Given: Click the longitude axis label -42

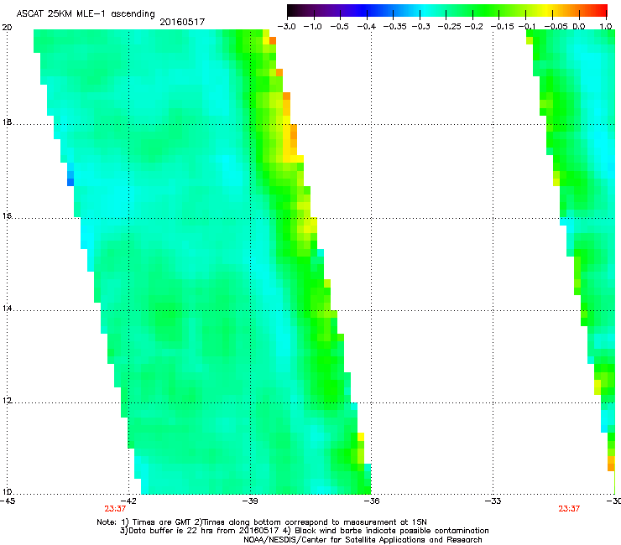Looking at the screenshot, I should (x=128, y=501).
